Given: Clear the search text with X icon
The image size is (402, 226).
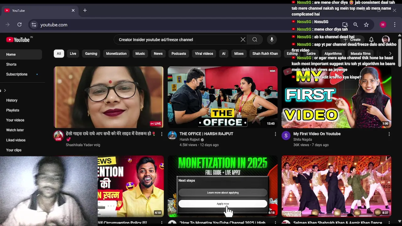Looking at the screenshot, I should click(243, 40).
